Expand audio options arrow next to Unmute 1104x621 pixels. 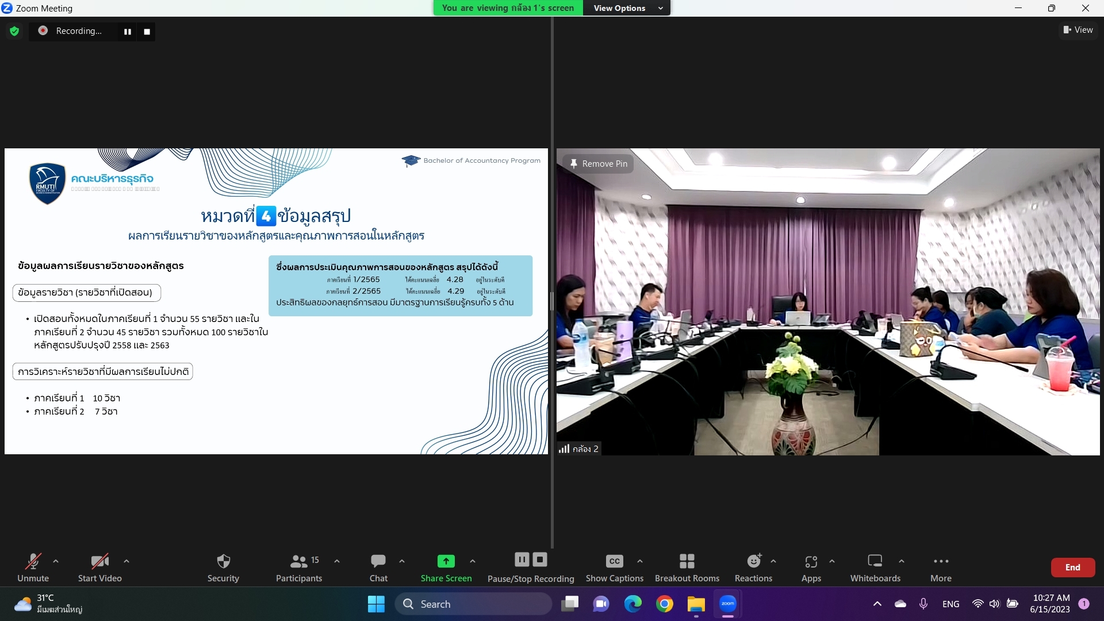coord(56,561)
